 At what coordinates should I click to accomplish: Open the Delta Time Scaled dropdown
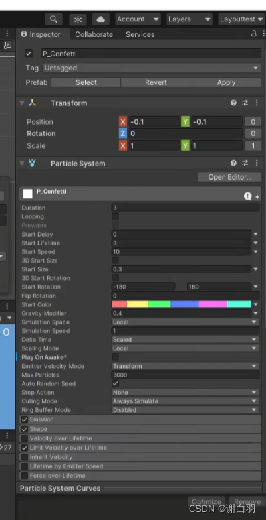[x=185, y=340]
